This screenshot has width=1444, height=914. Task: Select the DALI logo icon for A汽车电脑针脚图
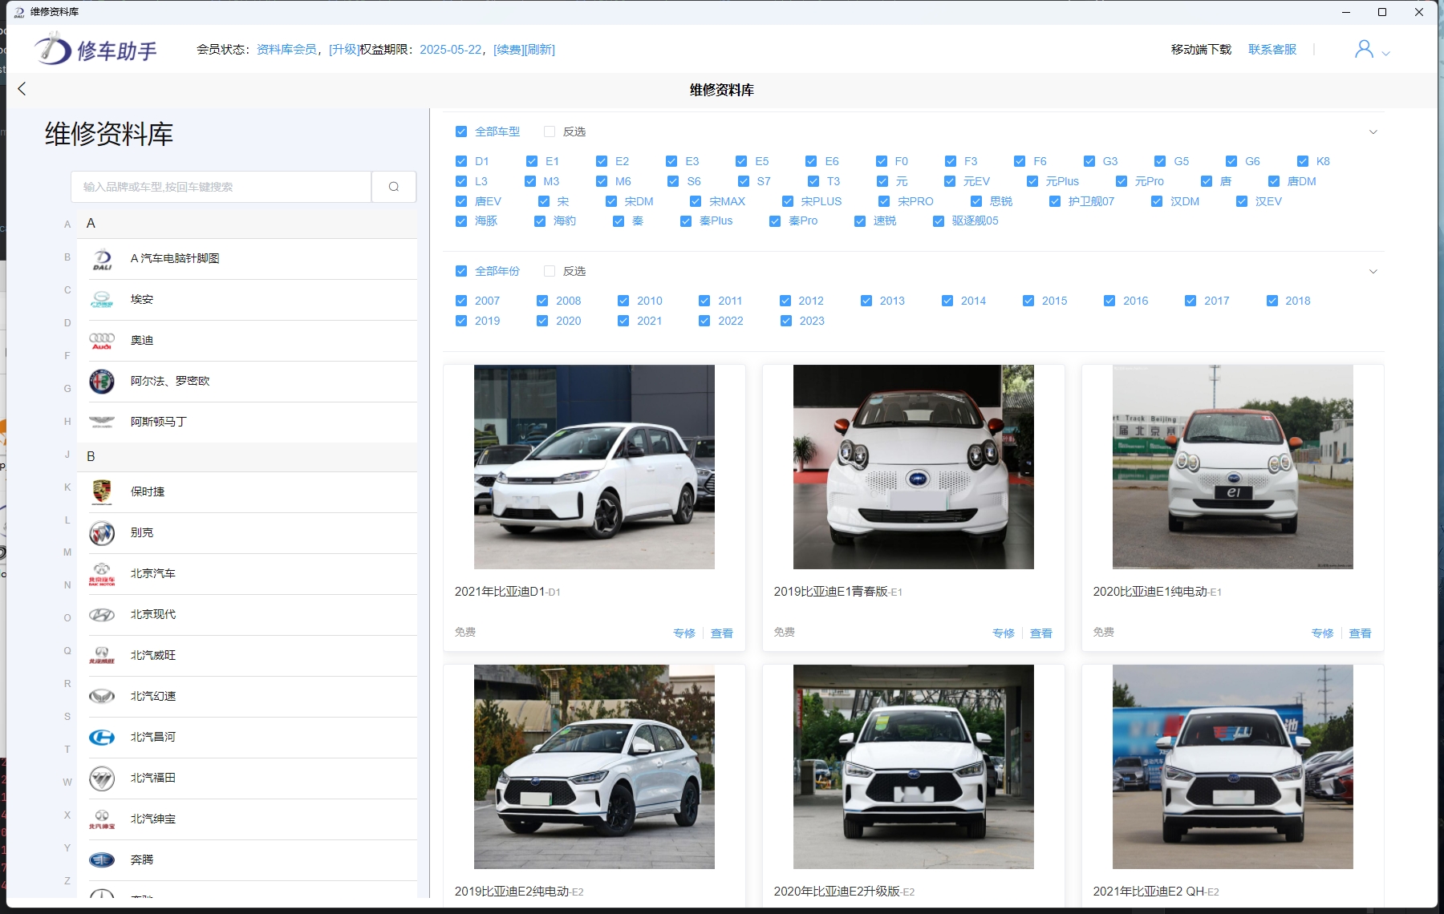tap(102, 259)
